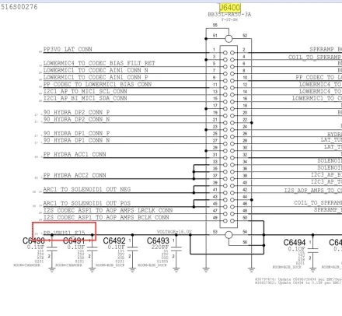Select net LOWERMIC4_TO_CODEC_BIAS_FILT_RET
342x316 pixels.
[99, 63]
